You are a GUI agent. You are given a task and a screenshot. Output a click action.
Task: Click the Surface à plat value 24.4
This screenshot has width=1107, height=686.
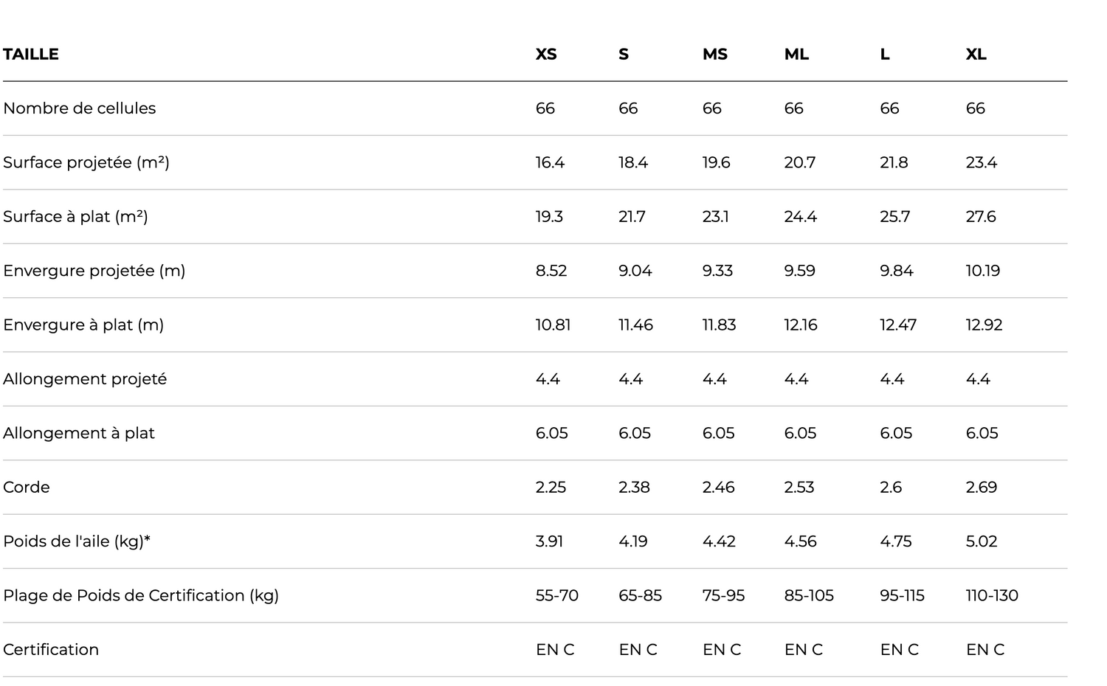(x=800, y=217)
